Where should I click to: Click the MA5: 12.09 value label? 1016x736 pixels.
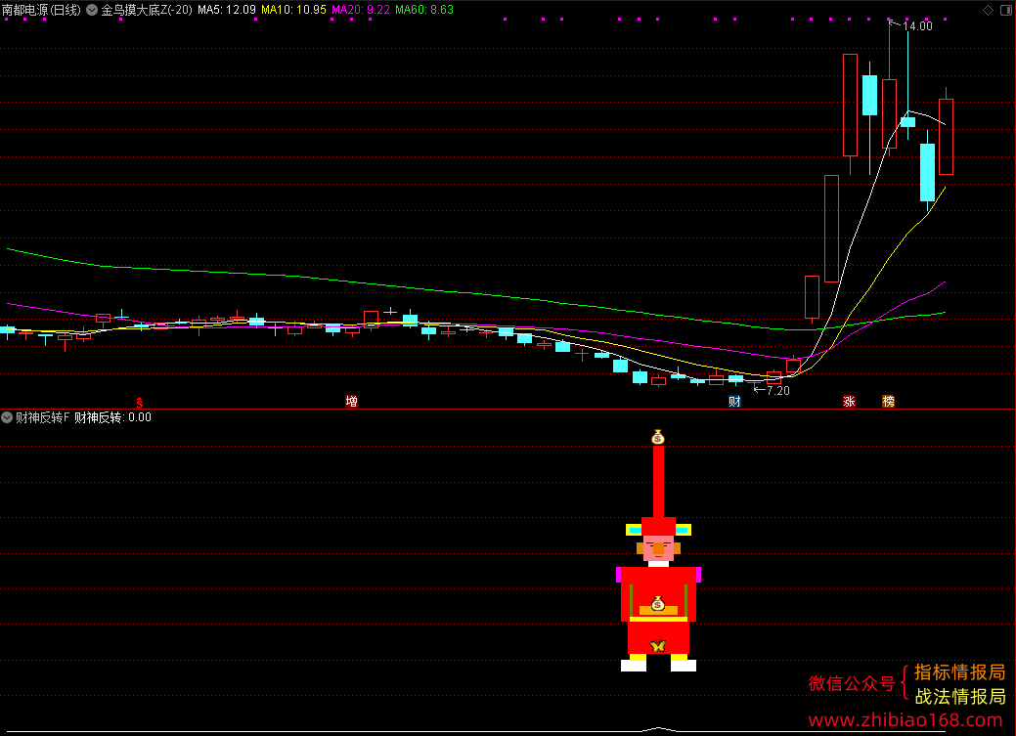[x=227, y=10]
